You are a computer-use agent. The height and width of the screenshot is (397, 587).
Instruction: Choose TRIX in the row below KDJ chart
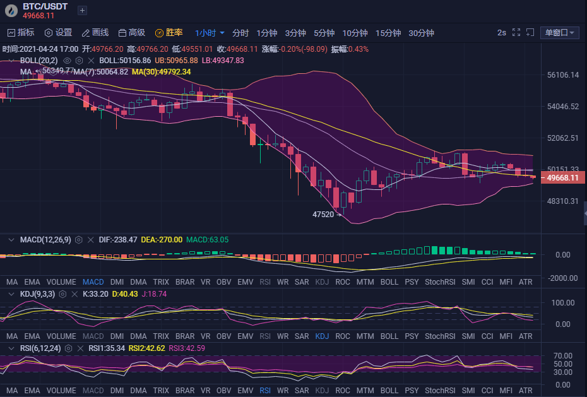click(x=161, y=336)
